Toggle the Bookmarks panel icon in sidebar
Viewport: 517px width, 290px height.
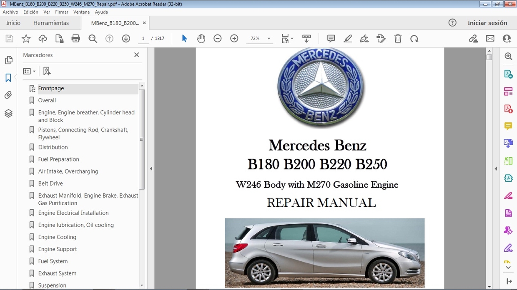pos(8,78)
